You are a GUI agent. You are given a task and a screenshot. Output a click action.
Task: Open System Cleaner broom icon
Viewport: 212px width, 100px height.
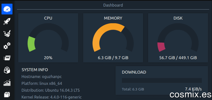[x=7, y=34]
